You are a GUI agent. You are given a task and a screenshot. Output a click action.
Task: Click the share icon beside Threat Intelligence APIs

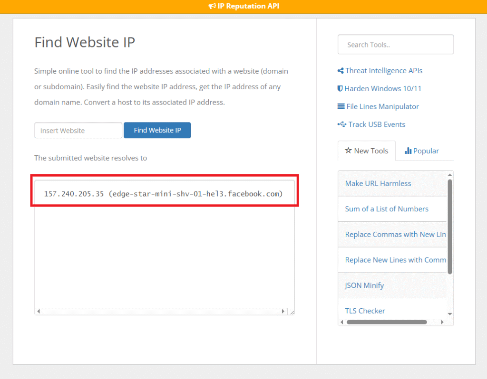pos(341,71)
